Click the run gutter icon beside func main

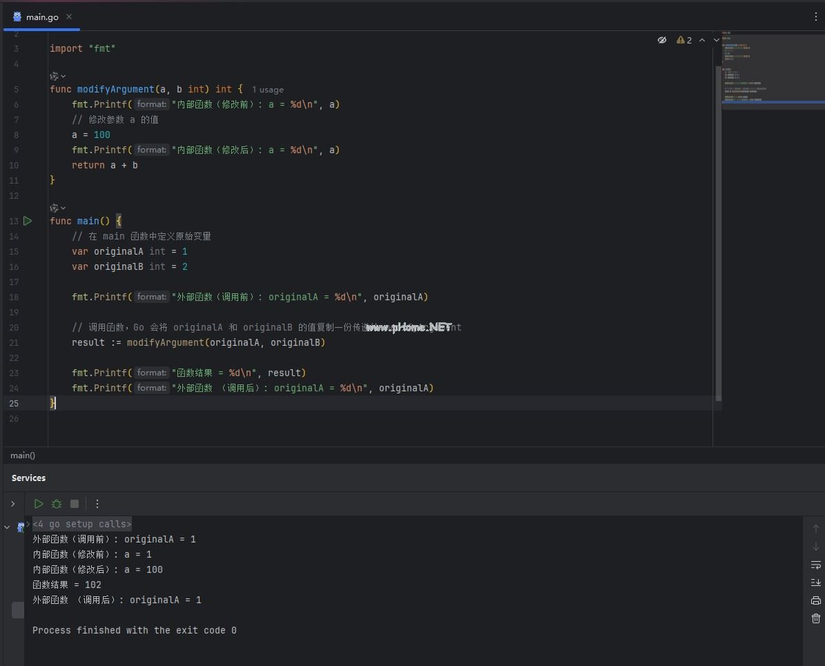[x=28, y=221]
